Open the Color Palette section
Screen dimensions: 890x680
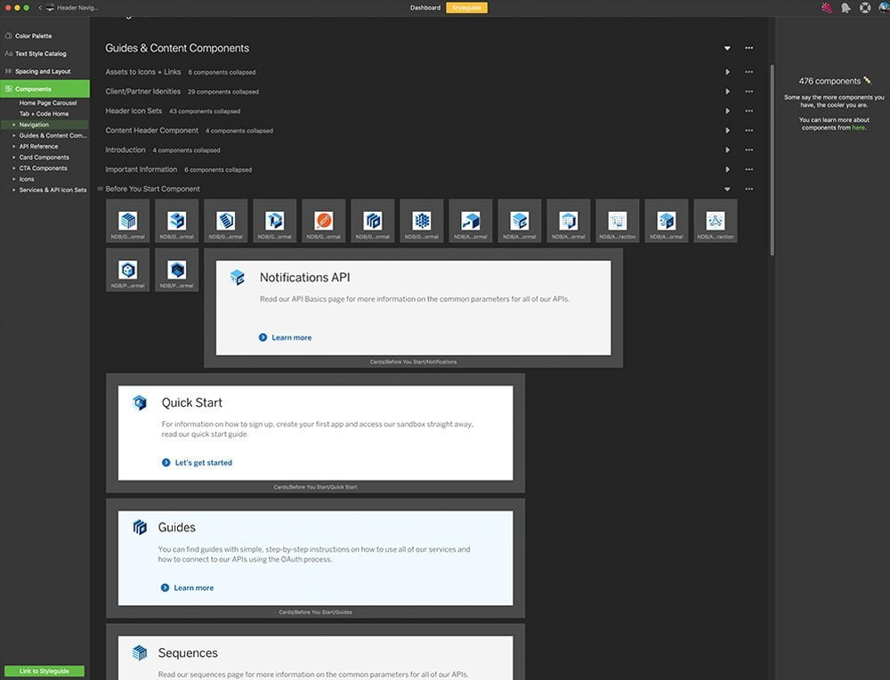coord(33,36)
